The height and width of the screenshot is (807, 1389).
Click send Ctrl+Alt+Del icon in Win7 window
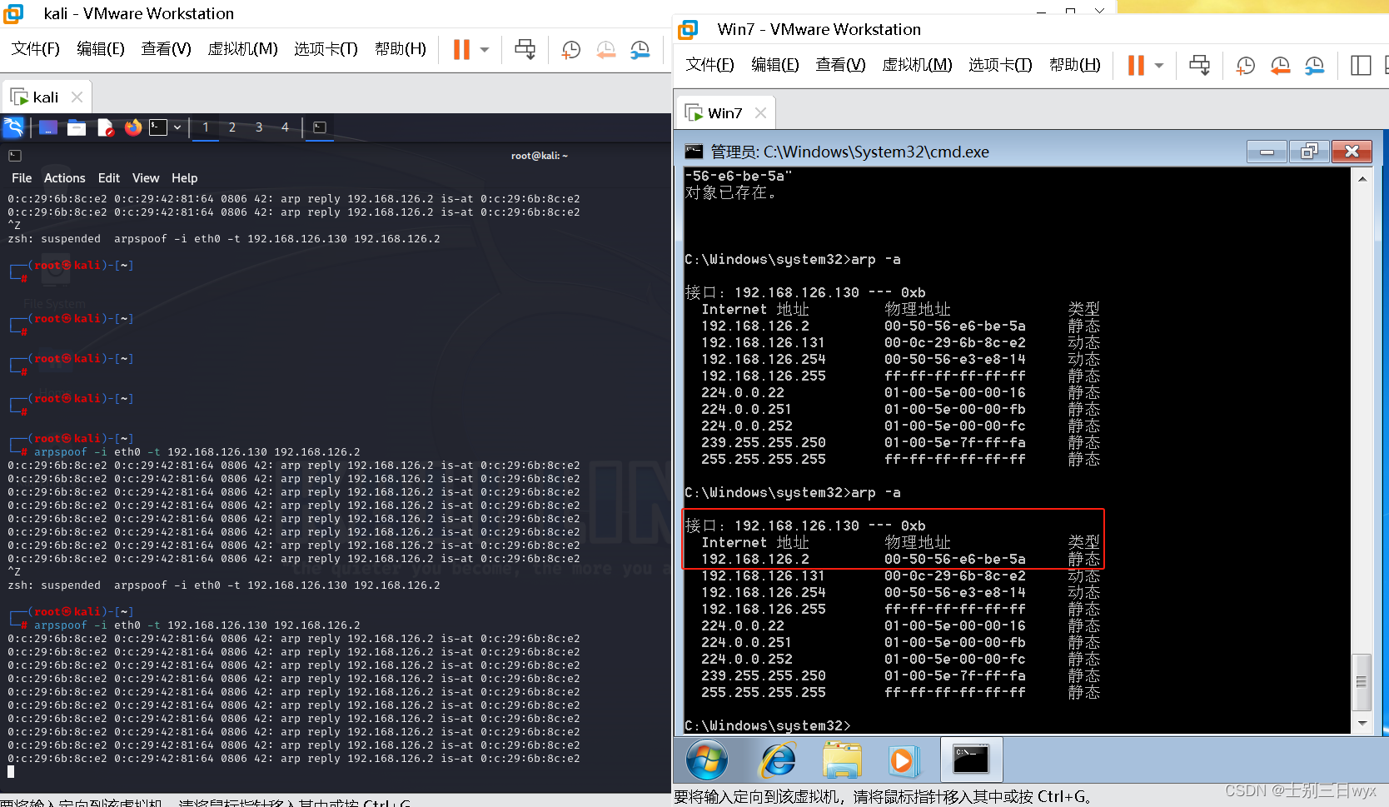[x=1200, y=66]
